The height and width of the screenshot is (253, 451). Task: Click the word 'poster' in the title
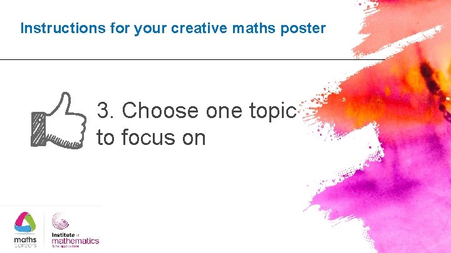[x=303, y=29]
